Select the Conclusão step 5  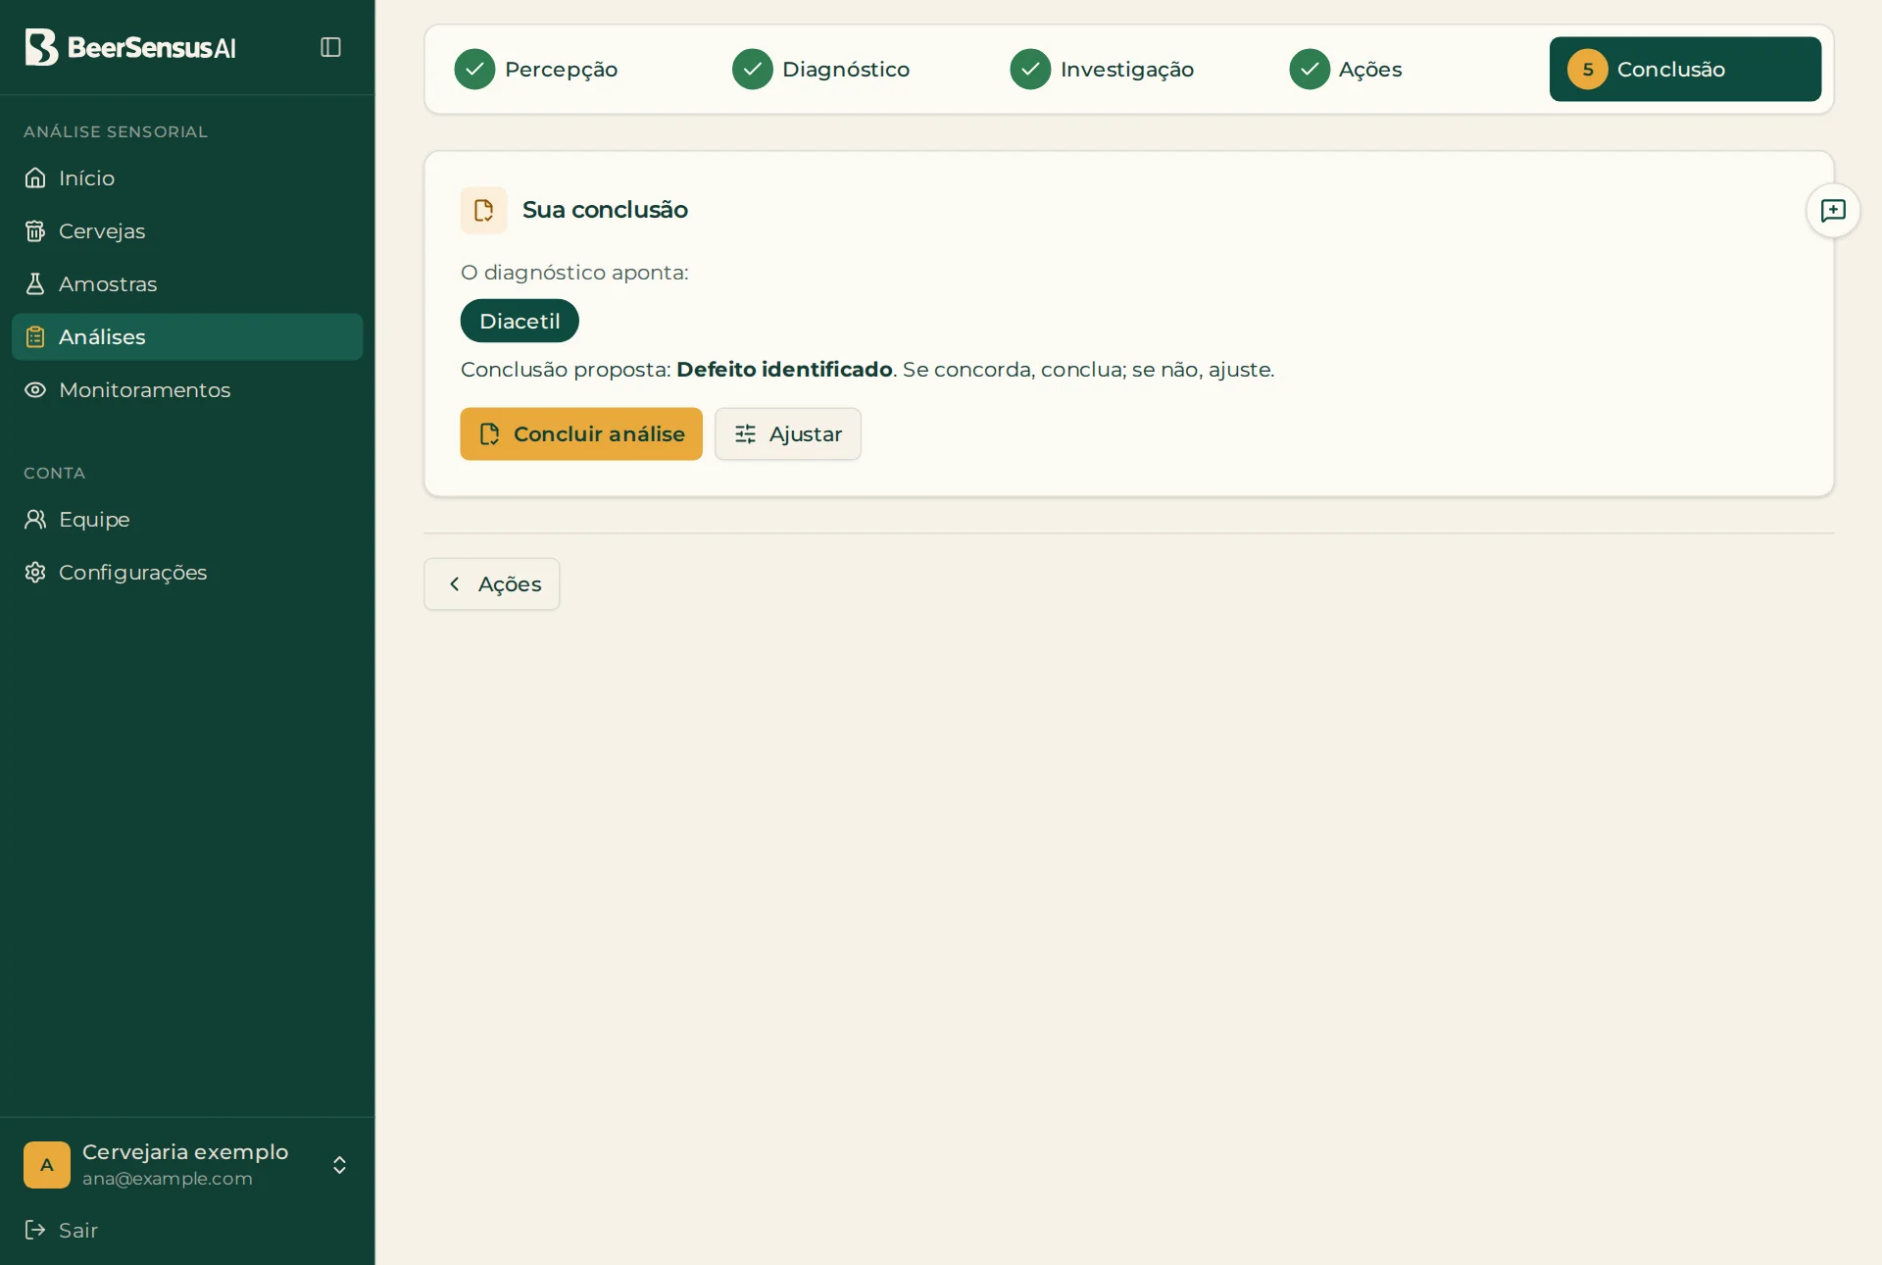1685,69
